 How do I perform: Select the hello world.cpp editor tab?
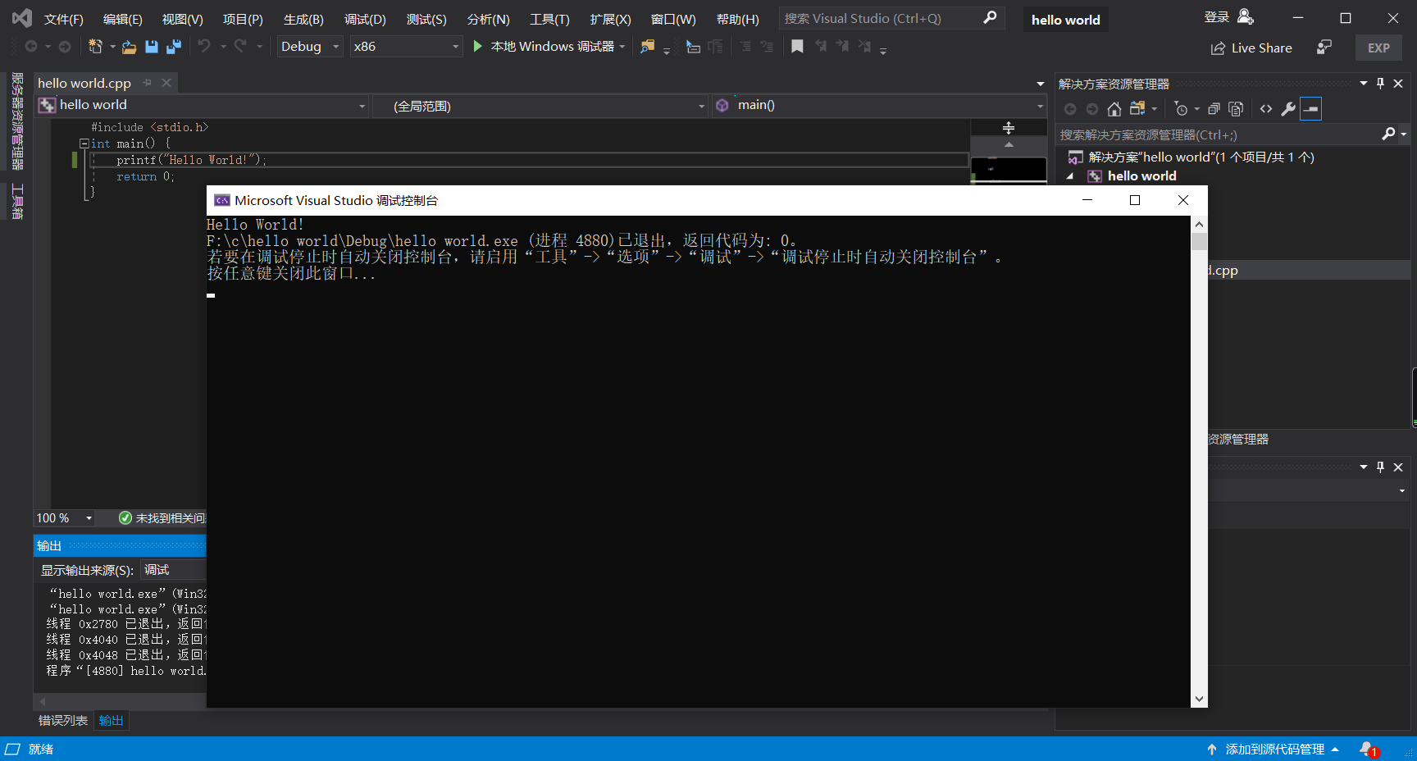pyautogui.click(x=84, y=83)
